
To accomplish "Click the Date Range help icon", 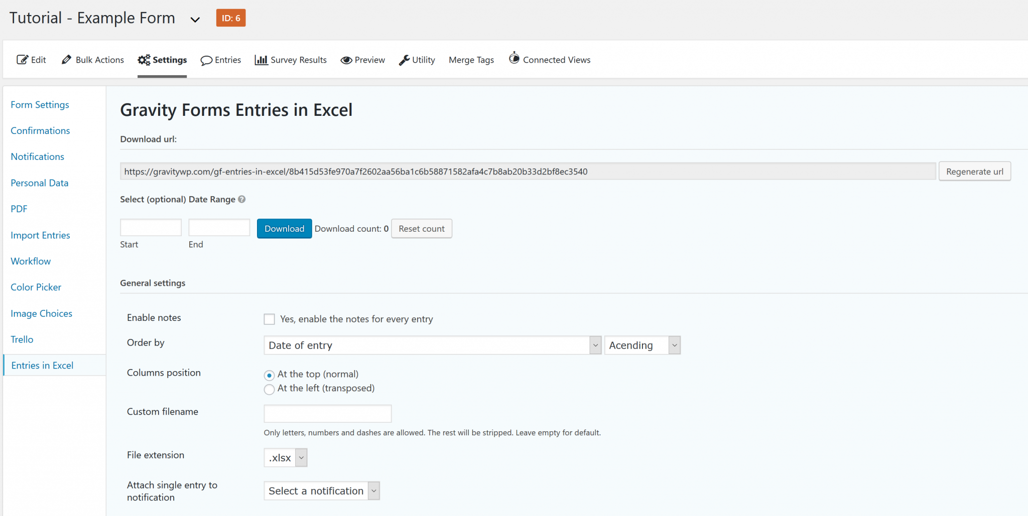I will click(242, 199).
